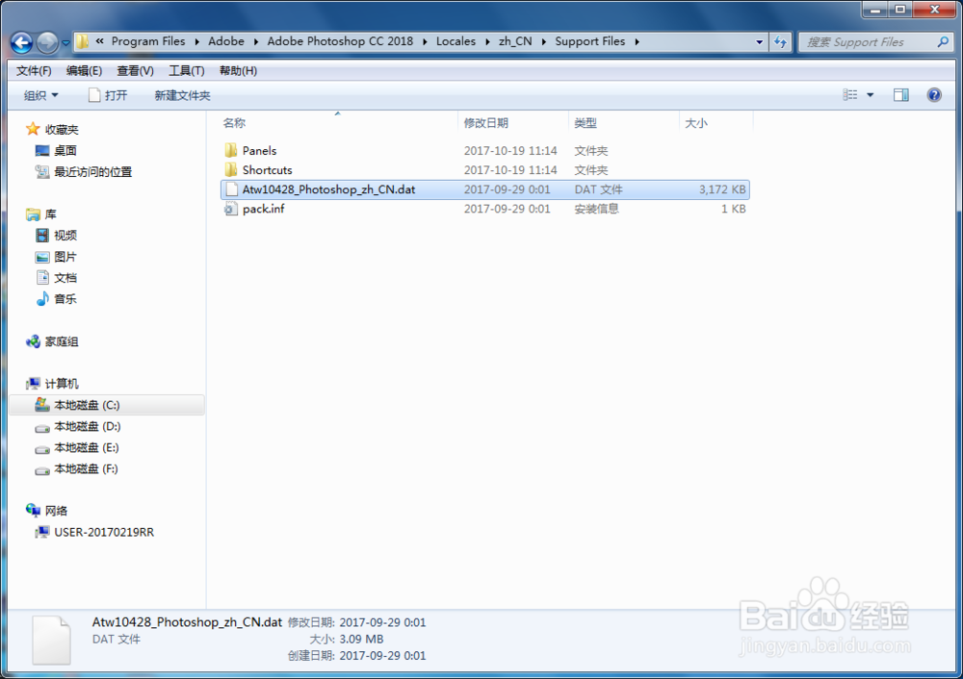
Task: Click the details pane file thumbnail
Action: pyautogui.click(x=52, y=640)
